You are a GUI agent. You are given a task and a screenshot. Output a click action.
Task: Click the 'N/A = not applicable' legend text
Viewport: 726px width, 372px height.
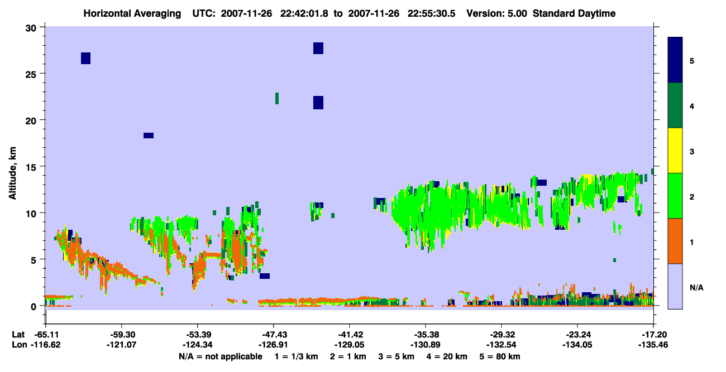[220, 356]
